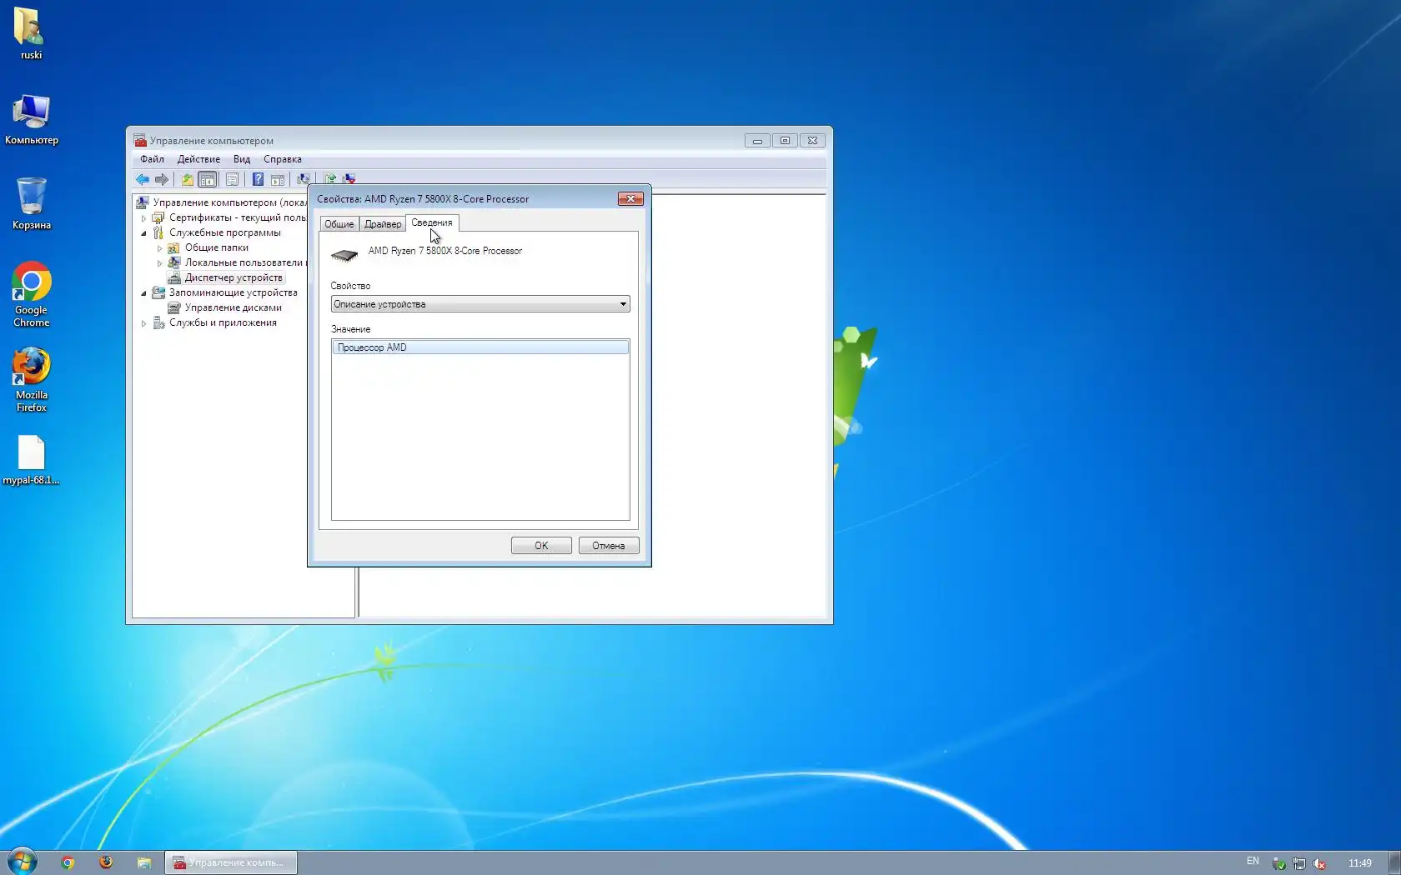
Task: Open the Справка menu
Action: (x=283, y=159)
